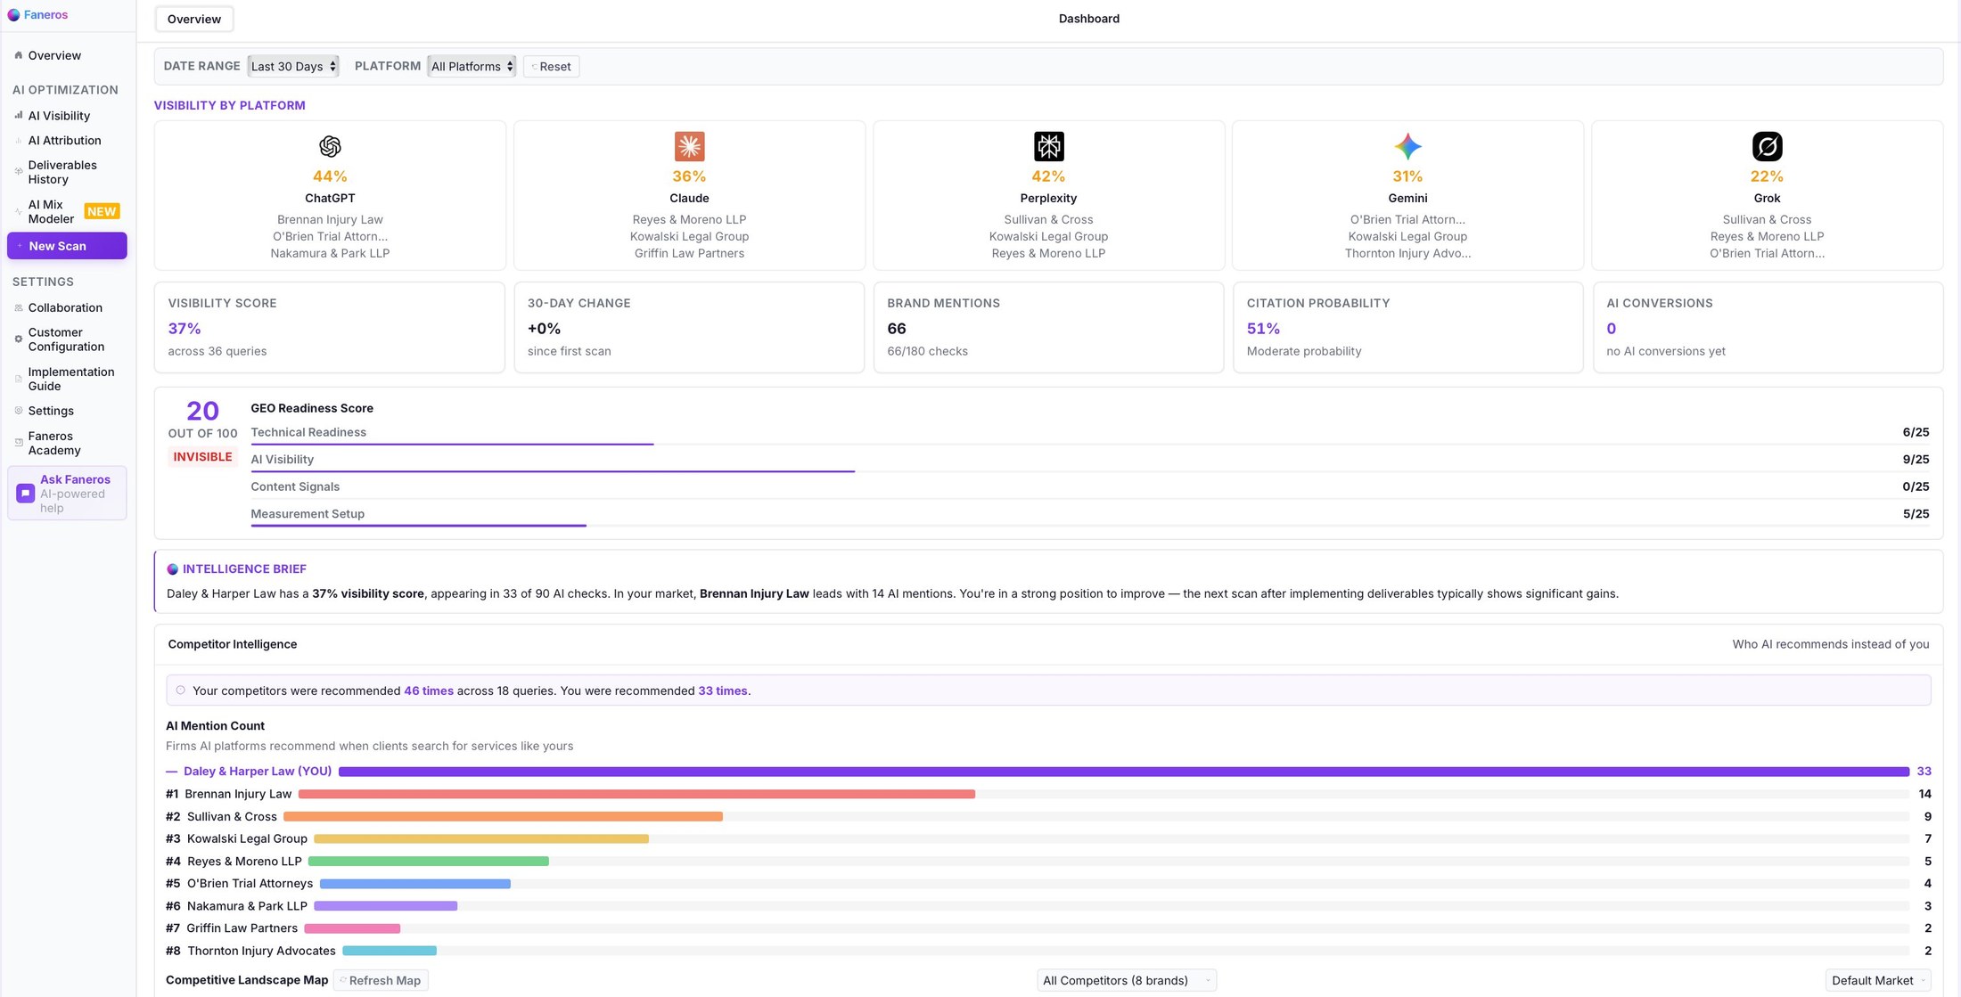
Task: Click the Citation Probability 51% card
Action: pos(1407,327)
